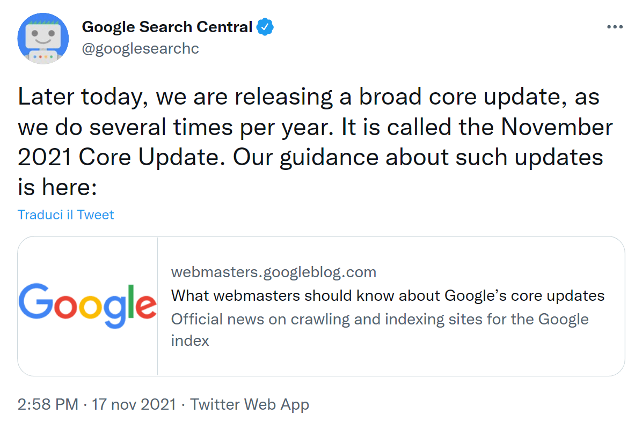The width and height of the screenshot is (642, 429).
Task: Click the Google Search Central robot avatar
Action: [x=43, y=39]
